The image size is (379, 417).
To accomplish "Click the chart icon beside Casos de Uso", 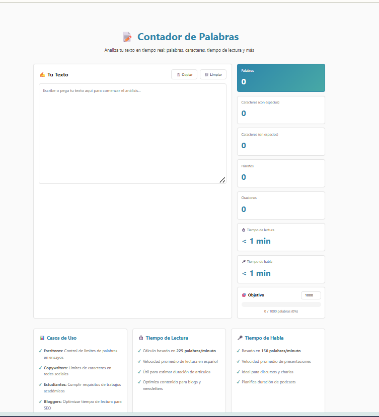I will coord(42,338).
